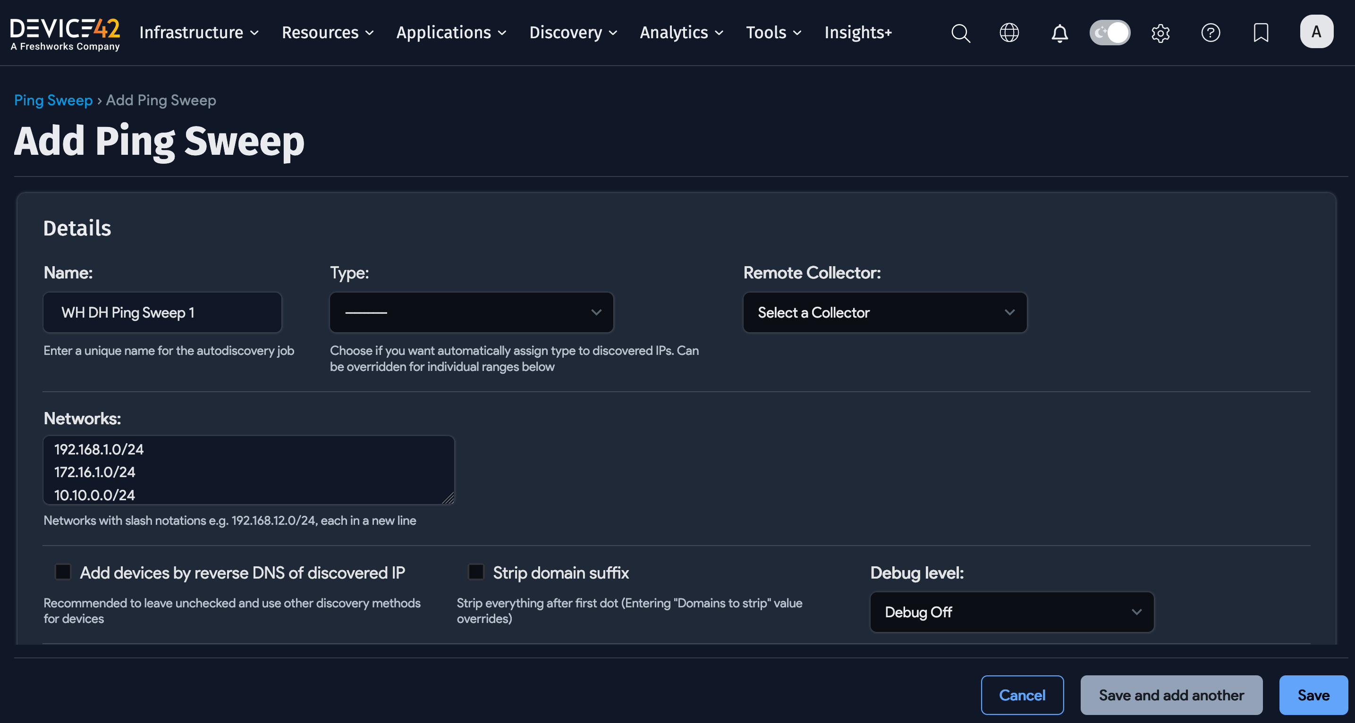Click Ping Sweep breadcrumb link
The width and height of the screenshot is (1355, 723).
[53, 100]
